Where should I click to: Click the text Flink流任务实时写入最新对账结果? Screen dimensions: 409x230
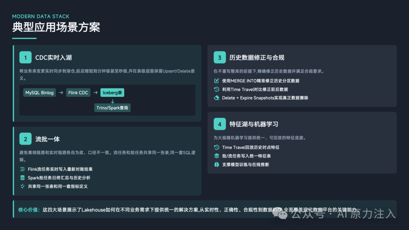coord(60,169)
